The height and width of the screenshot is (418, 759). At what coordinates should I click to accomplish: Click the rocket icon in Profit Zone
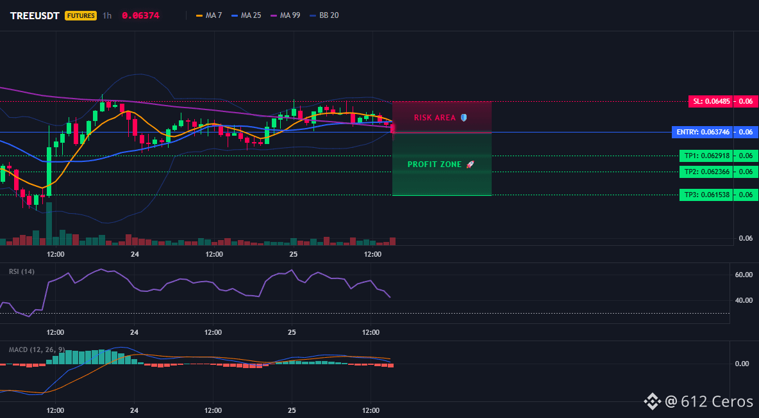[470, 165]
